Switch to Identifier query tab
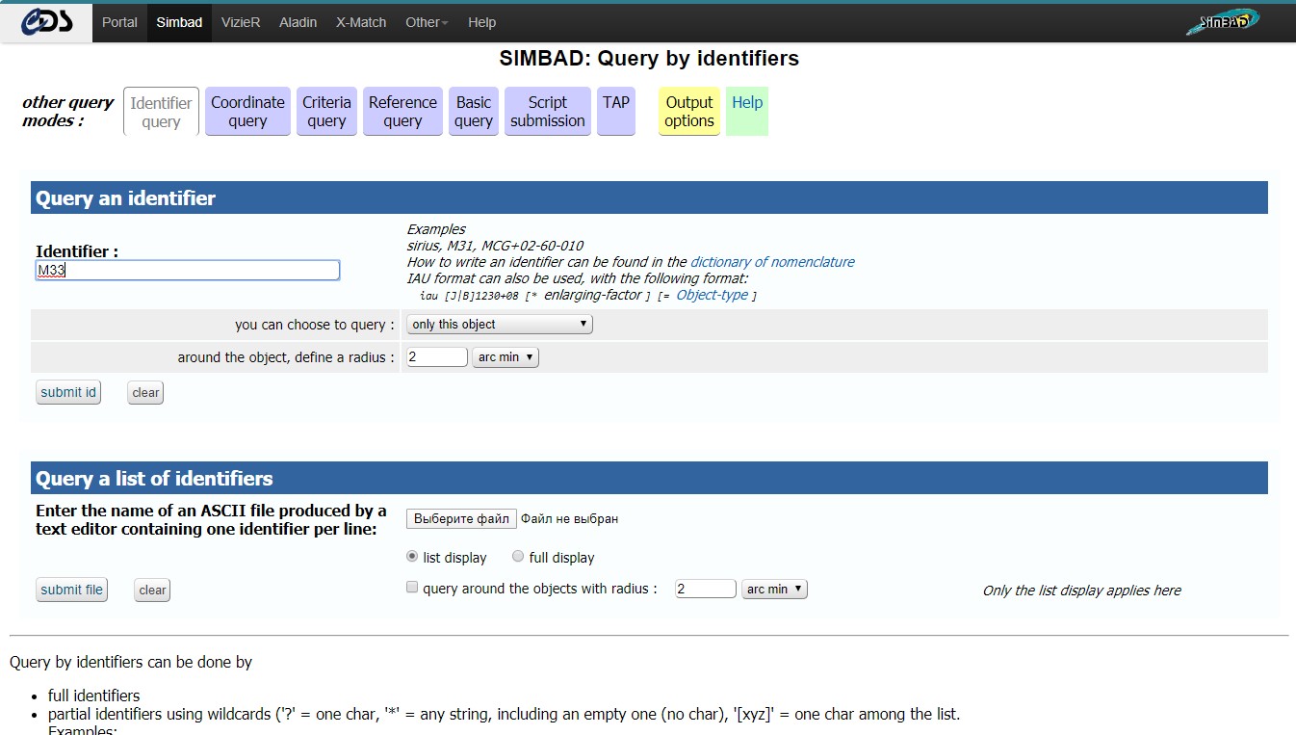 tap(161, 112)
